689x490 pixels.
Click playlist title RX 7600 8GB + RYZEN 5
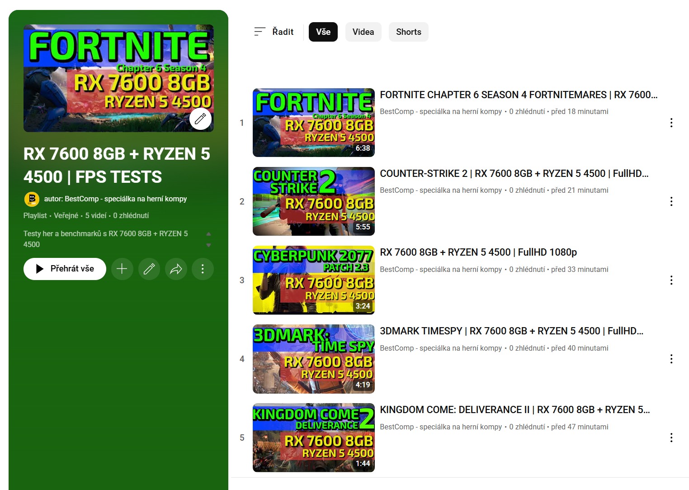click(x=117, y=165)
